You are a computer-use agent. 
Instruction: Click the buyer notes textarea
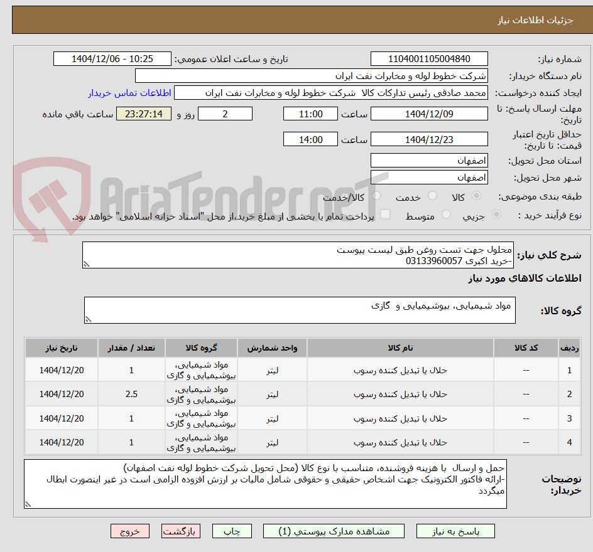coord(265,484)
